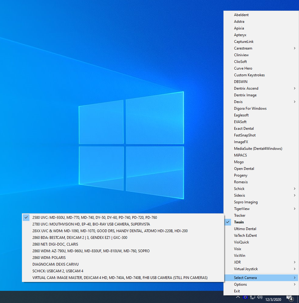Select Abeldent from the menu

point(261,15)
